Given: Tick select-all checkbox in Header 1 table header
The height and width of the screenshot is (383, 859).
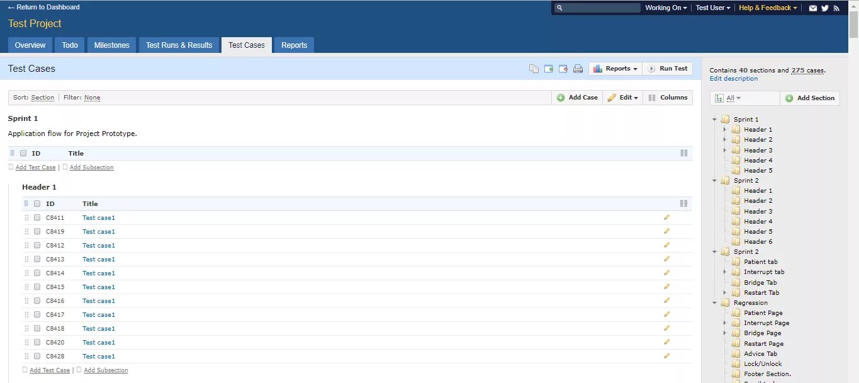Looking at the screenshot, I should click(x=37, y=203).
